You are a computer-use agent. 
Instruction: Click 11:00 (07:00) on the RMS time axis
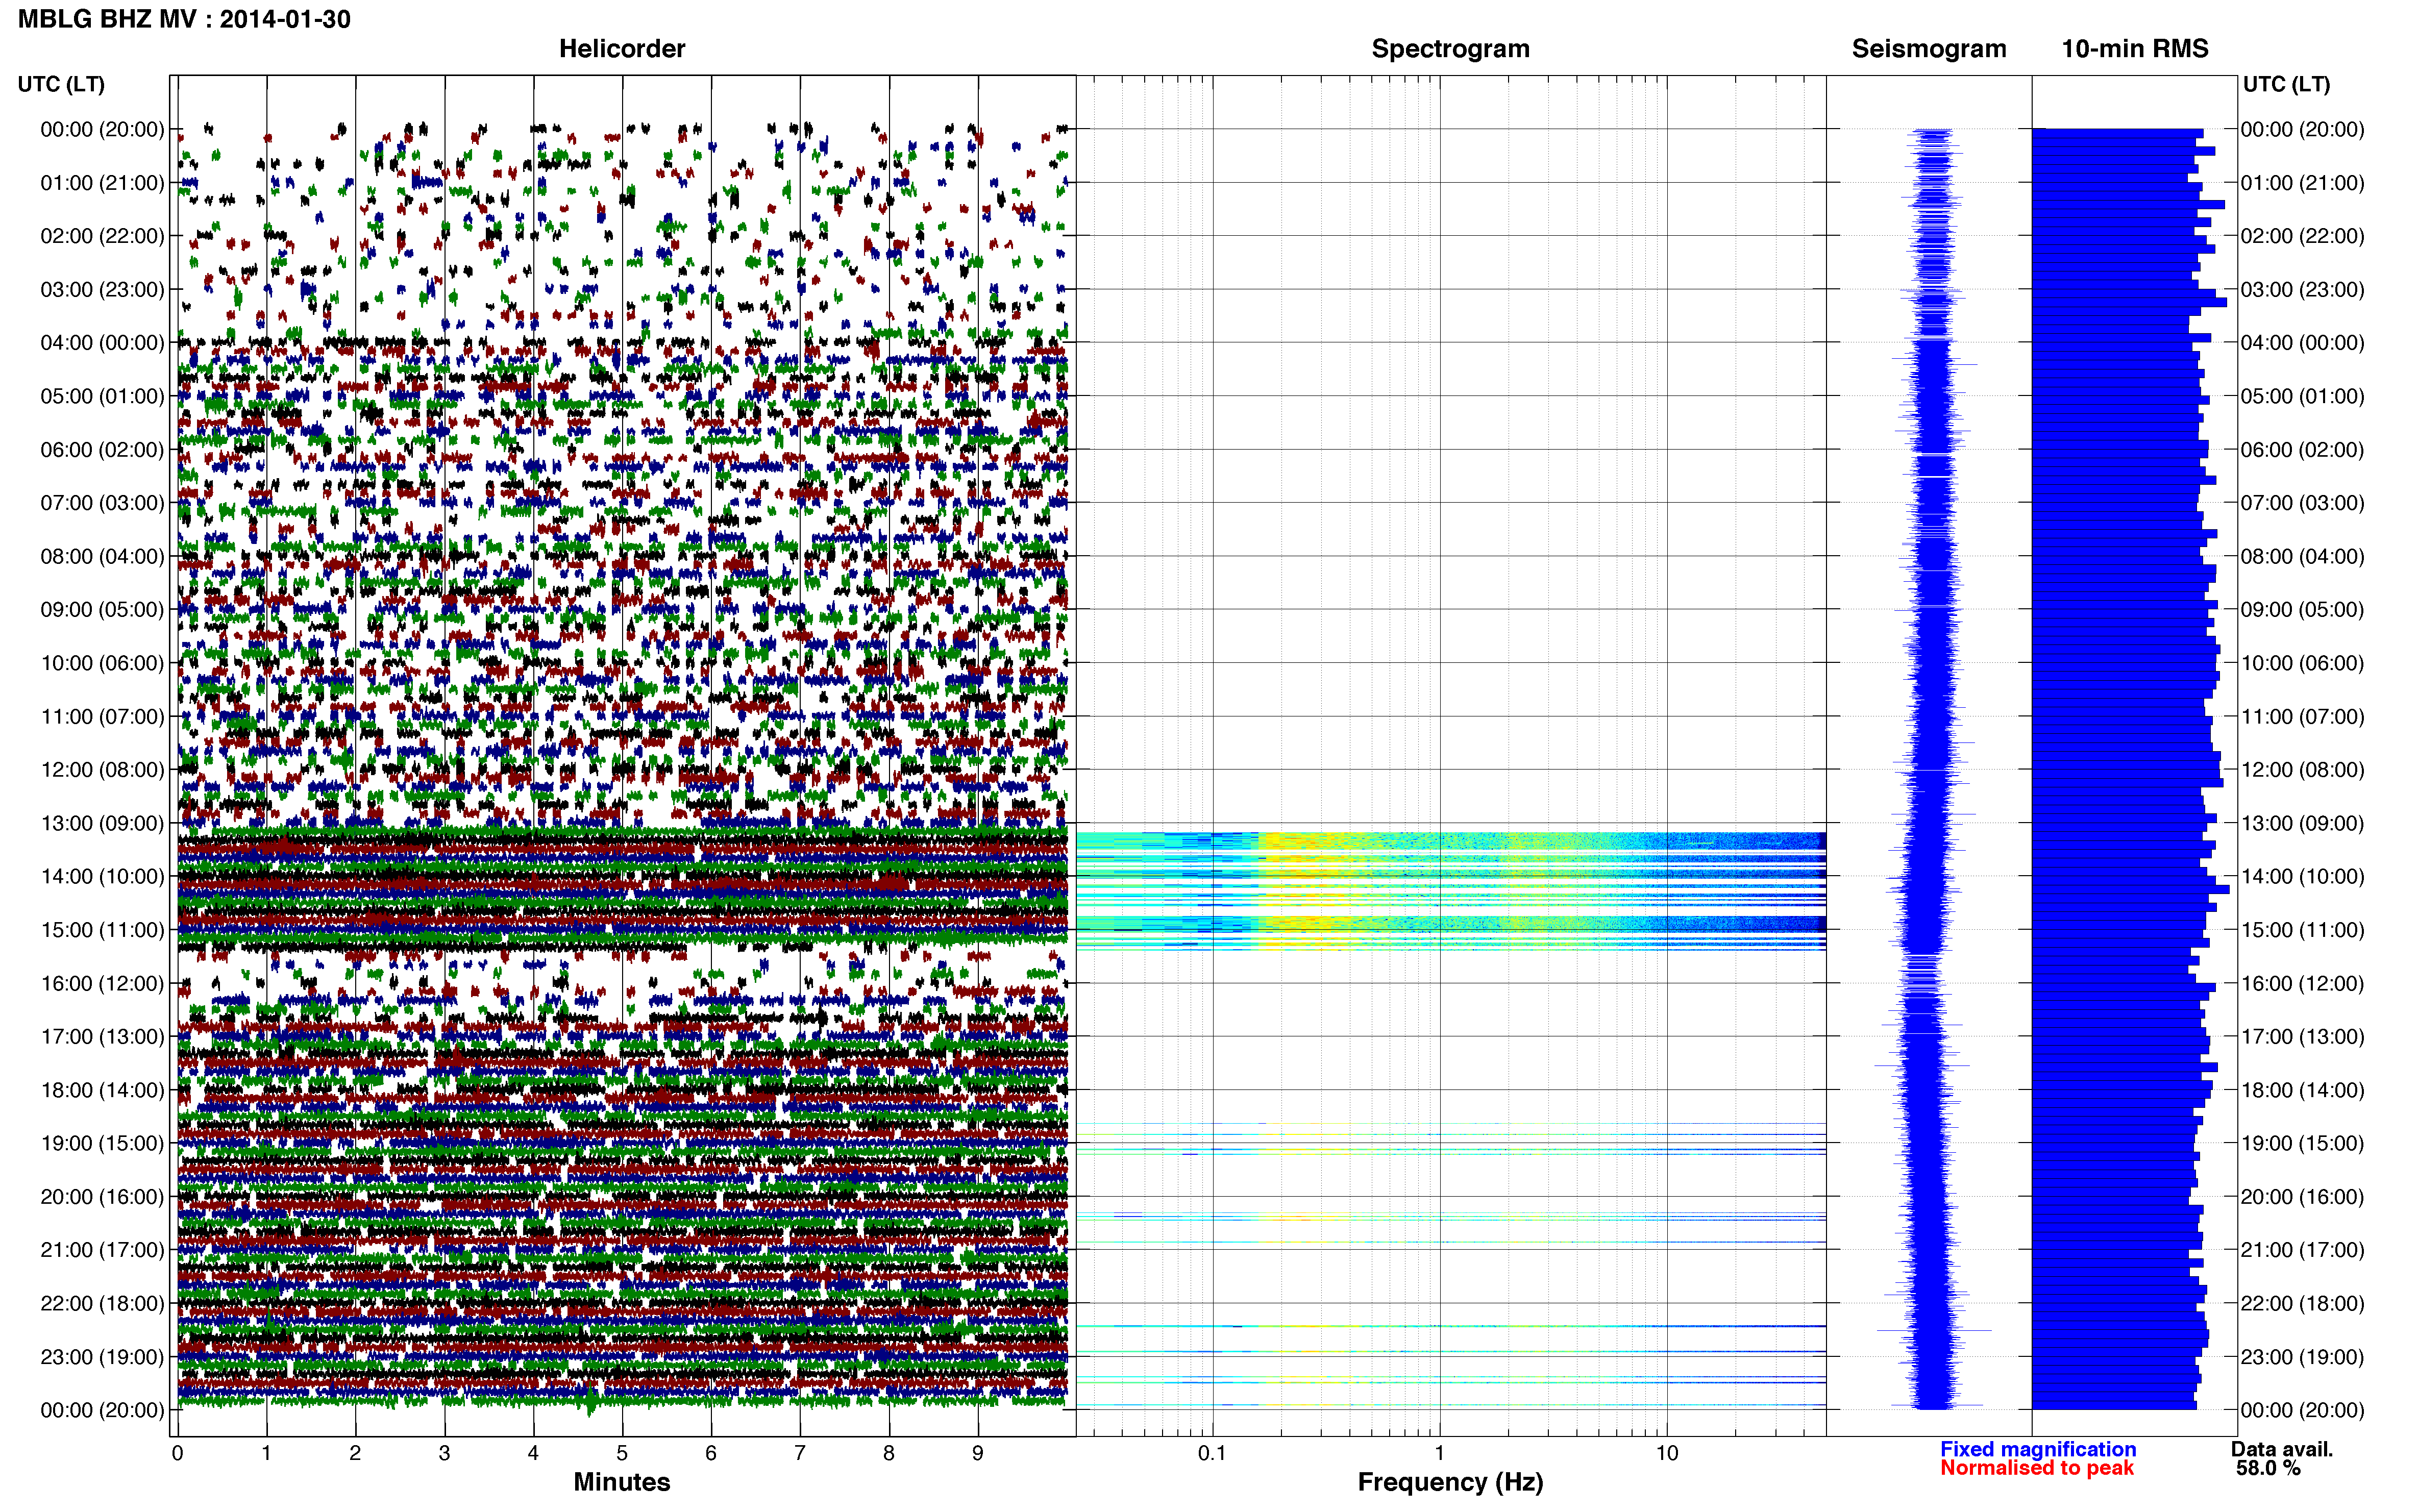point(2302,716)
